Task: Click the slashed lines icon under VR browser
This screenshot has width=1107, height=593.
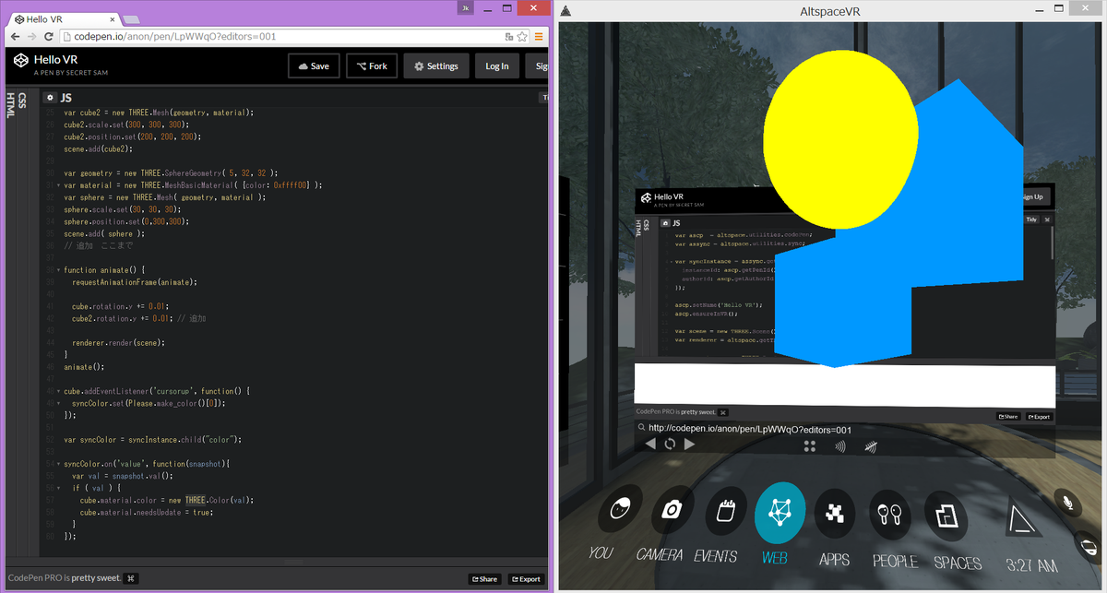Action: click(871, 447)
